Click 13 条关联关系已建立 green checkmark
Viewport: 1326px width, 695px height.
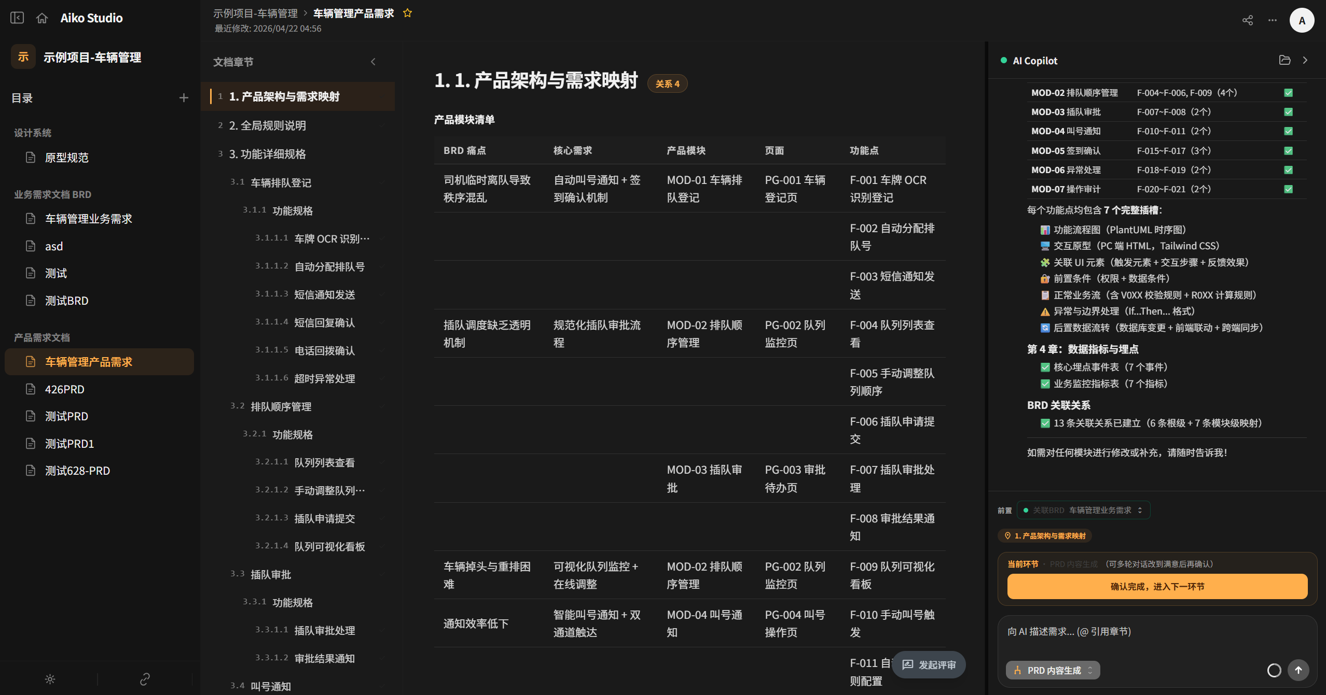(x=1045, y=423)
